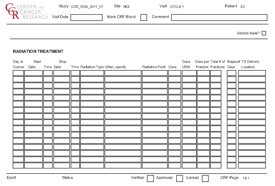Screen dimensions: 275x186
Task: Click first row Elapsed Days field
Action: pos(231,73)
